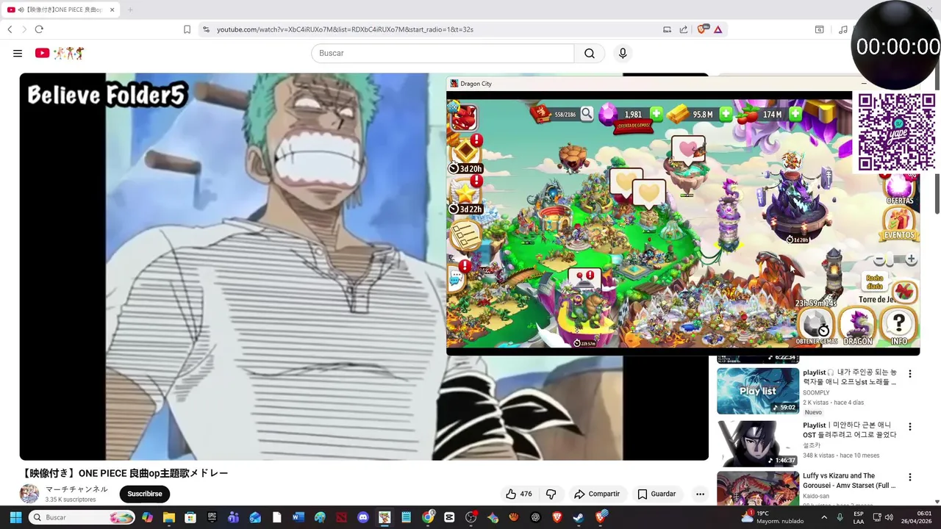Click the Windows taskbar Buscar search box
Viewport: 941px width, 529px height.
[83, 517]
